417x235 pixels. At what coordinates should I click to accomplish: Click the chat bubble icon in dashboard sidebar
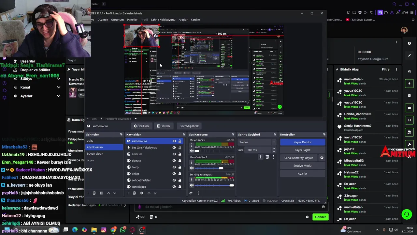pyautogui.click(x=410, y=108)
